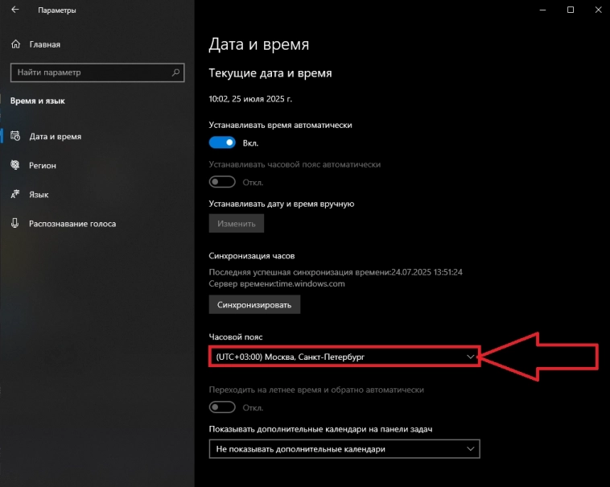Open the Распознавание голоса section
Image resolution: width=610 pixels, height=487 pixels.
[x=97, y=224]
